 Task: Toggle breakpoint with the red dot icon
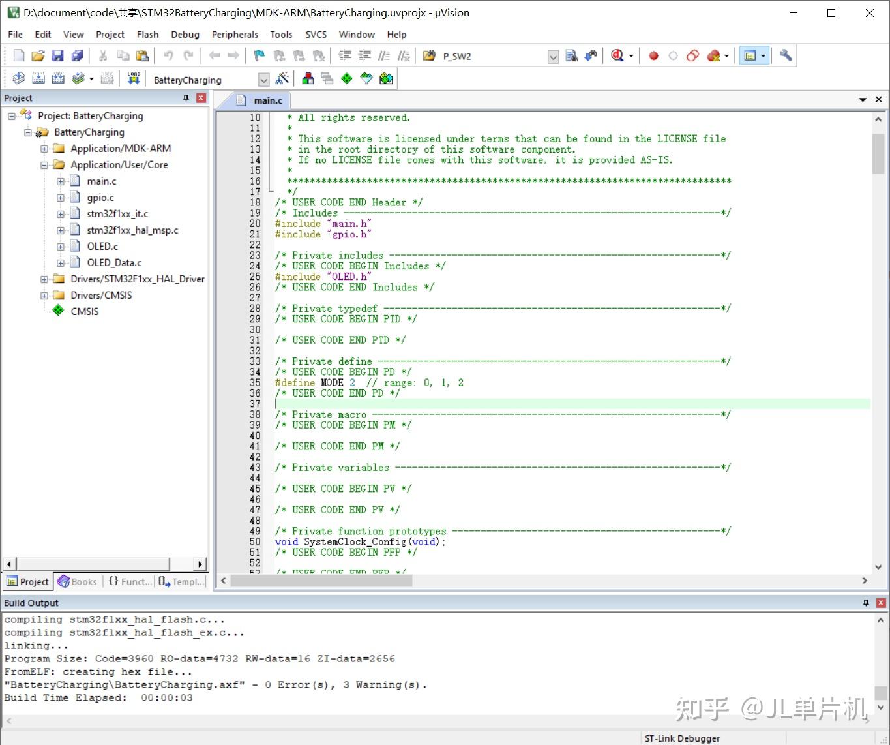pyautogui.click(x=653, y=56)
